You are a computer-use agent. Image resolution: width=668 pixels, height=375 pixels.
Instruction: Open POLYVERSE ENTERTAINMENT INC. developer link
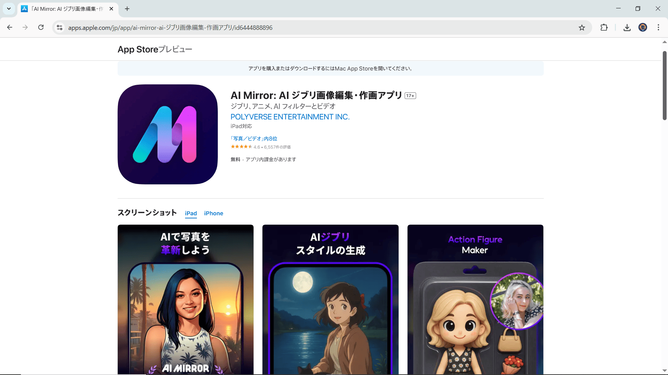pyautogui.click(x=290, y=117)
